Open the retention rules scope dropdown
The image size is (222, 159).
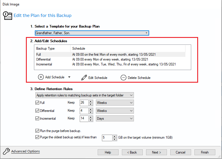point(131,95)
